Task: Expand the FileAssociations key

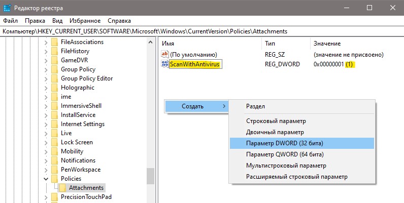Action: coord(46,43)
